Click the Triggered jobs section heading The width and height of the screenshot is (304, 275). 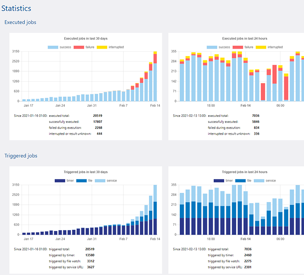click(21, 156)
